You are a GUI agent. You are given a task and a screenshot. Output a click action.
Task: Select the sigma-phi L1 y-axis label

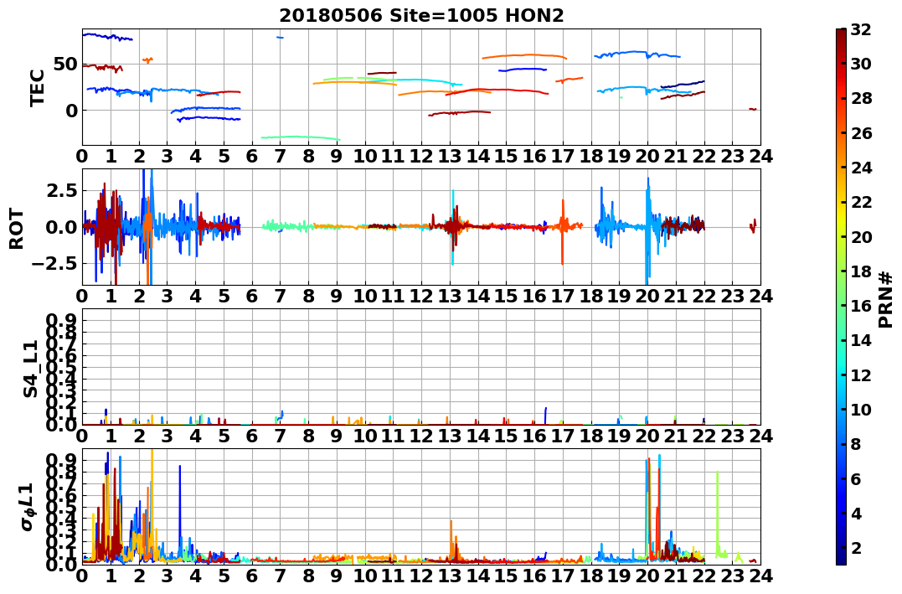[28, 507]
